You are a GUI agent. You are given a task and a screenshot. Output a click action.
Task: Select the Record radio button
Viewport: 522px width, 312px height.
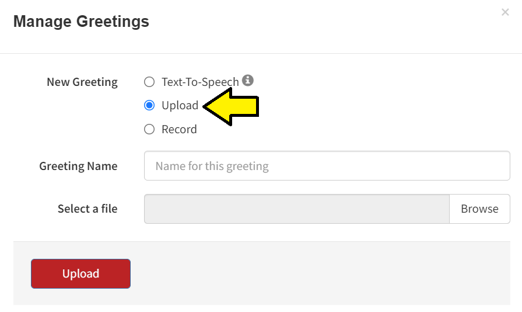tap(149, 129)
